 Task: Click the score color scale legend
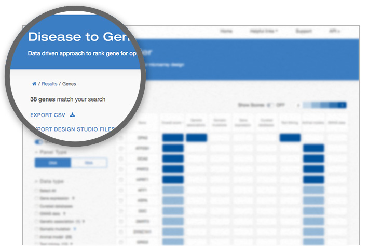click(x=325, y=105)
